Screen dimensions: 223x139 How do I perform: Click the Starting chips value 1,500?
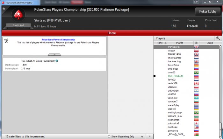pyautogui.click(x=24, y=65)
